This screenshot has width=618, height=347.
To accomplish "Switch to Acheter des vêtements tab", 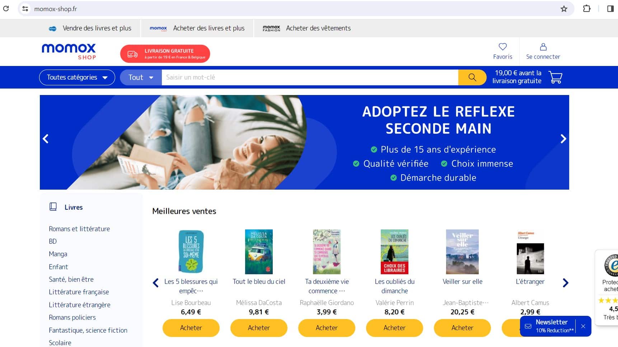I will click(306, 28).
